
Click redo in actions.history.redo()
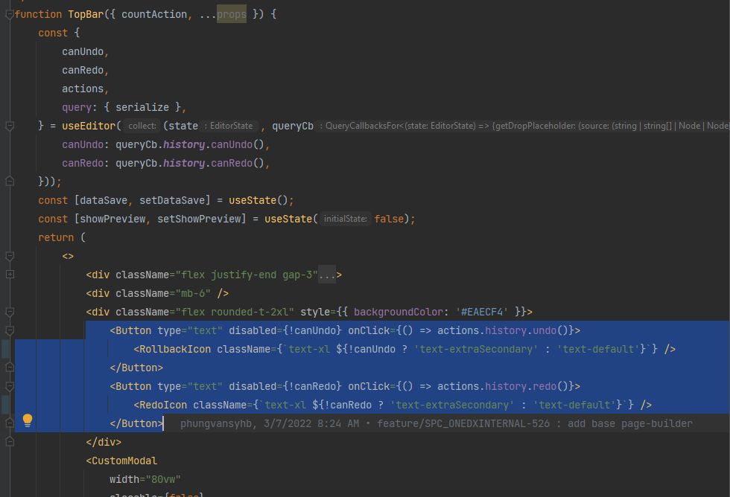(x=545, y=386)
